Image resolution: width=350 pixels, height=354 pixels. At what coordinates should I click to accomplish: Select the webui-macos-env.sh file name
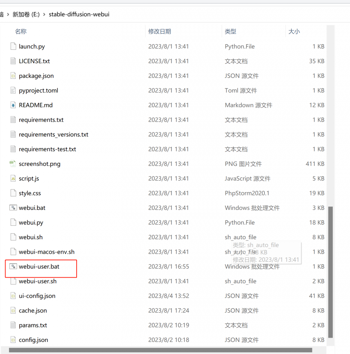[x=47, y=252]
